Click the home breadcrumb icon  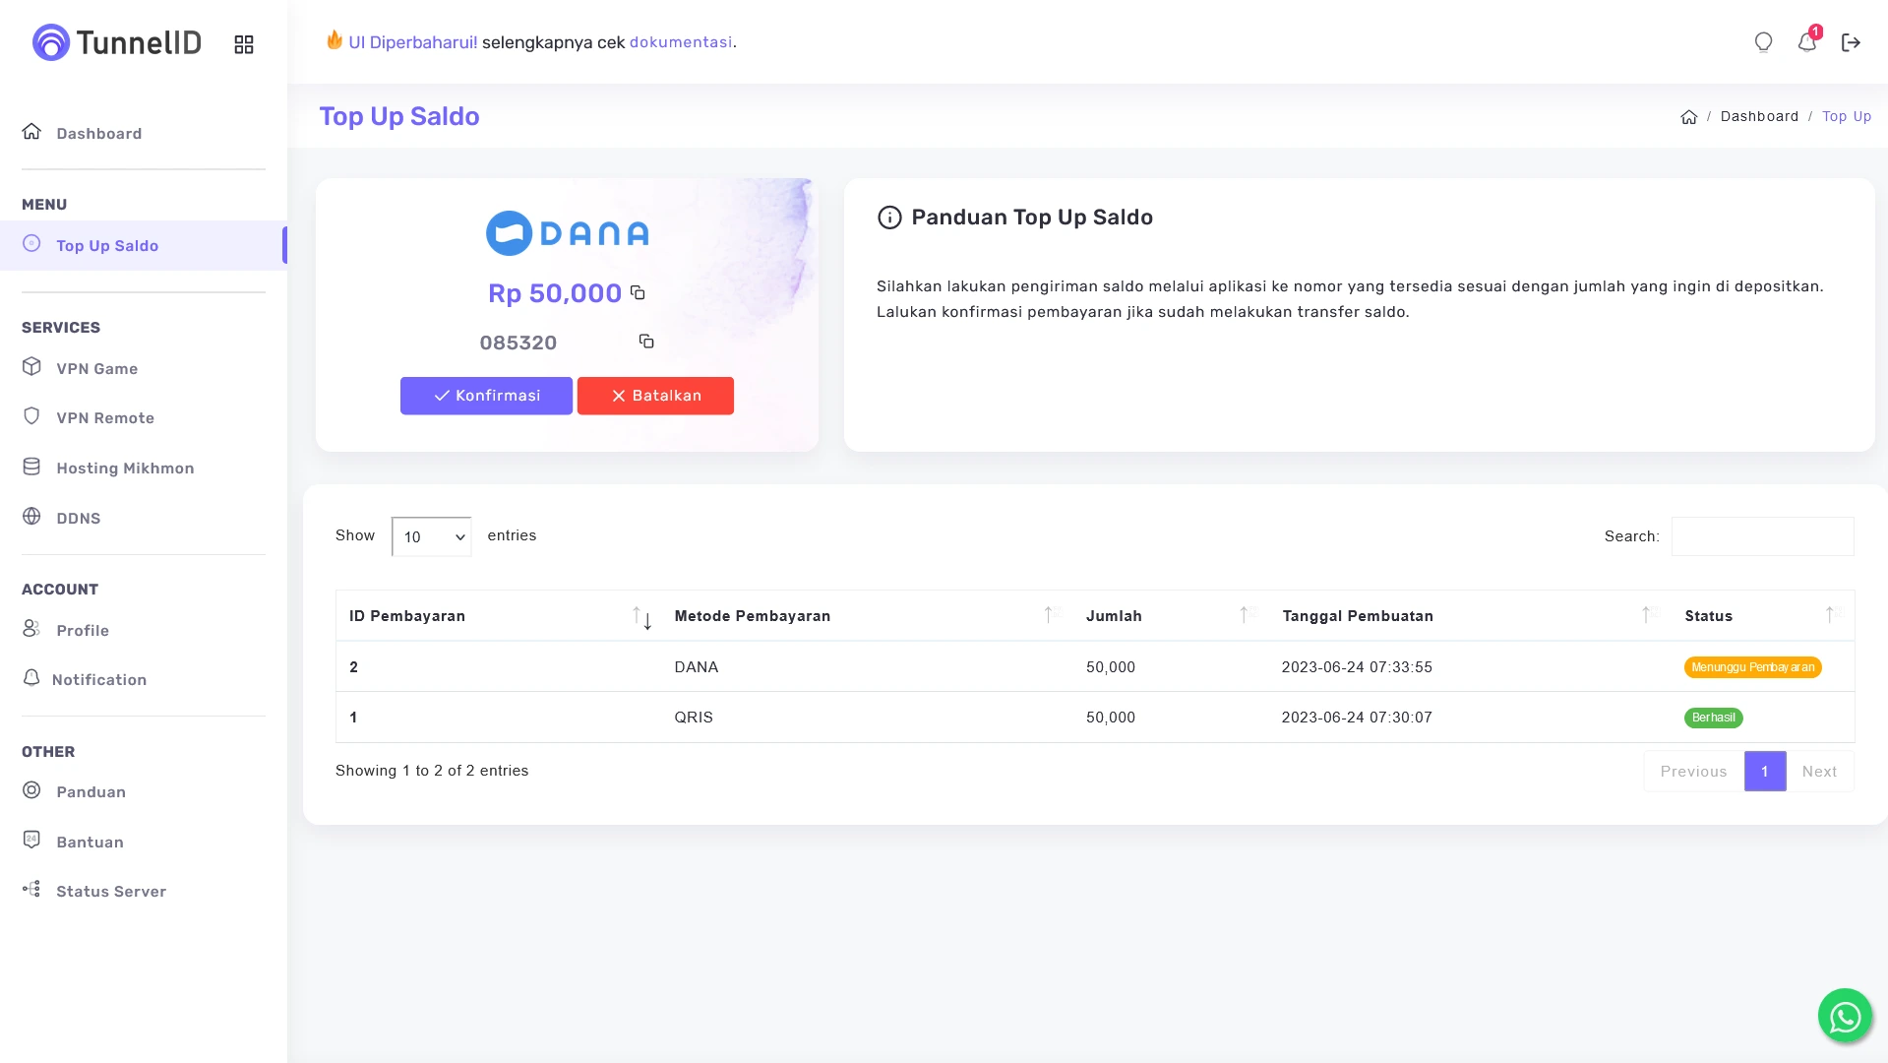pos(1689,117)
